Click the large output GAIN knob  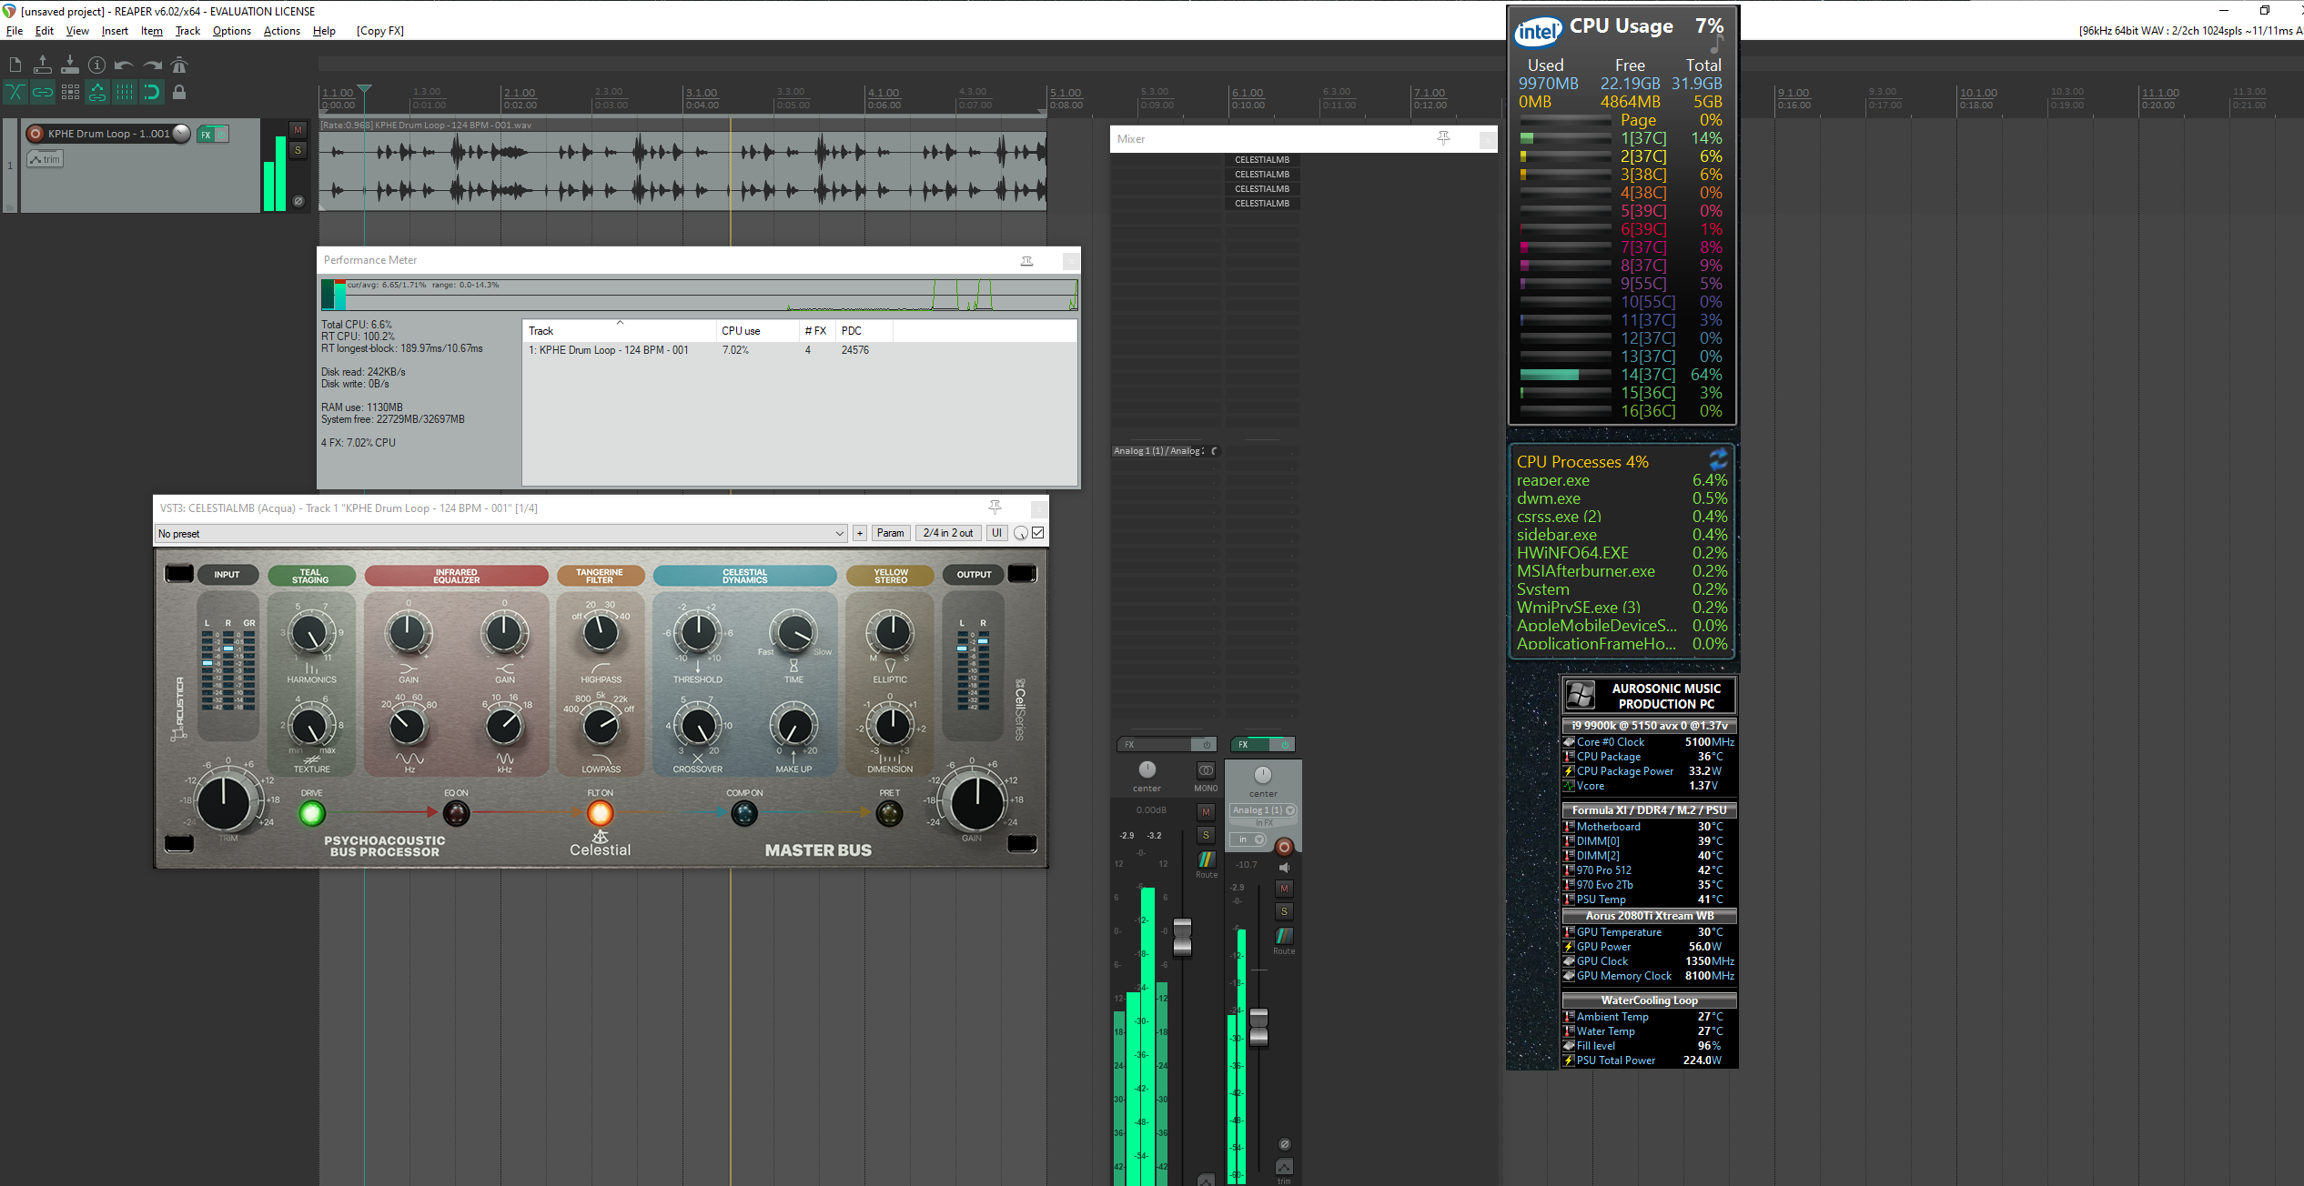tap(977, 803)
